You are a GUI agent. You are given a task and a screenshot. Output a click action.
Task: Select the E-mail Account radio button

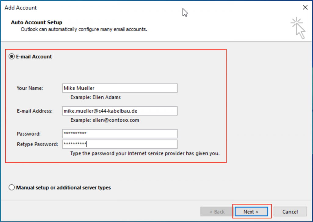(12, 57)
